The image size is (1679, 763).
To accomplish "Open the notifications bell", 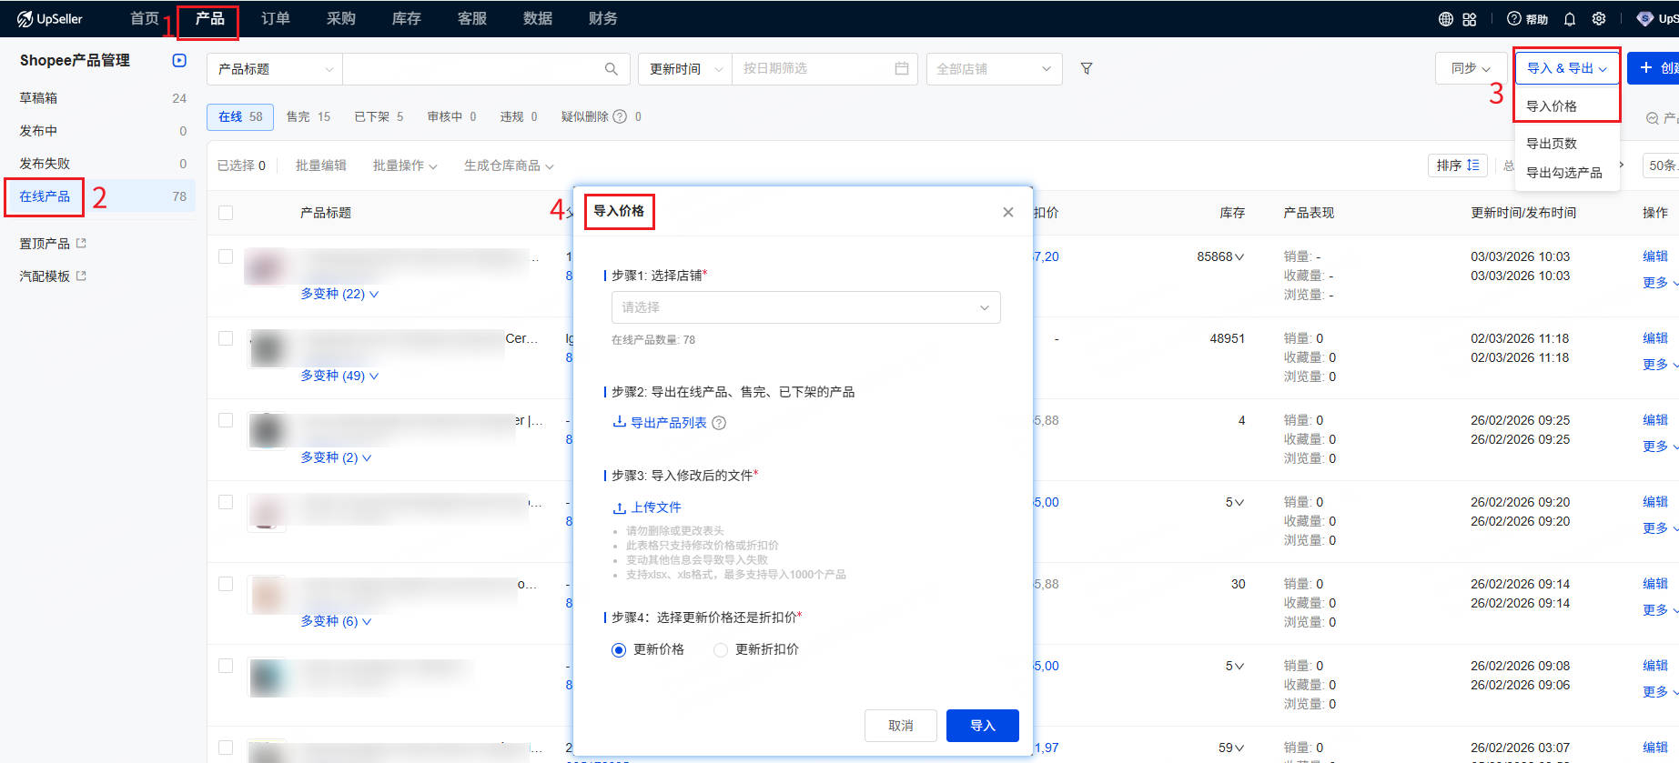I will (1570, 19).
